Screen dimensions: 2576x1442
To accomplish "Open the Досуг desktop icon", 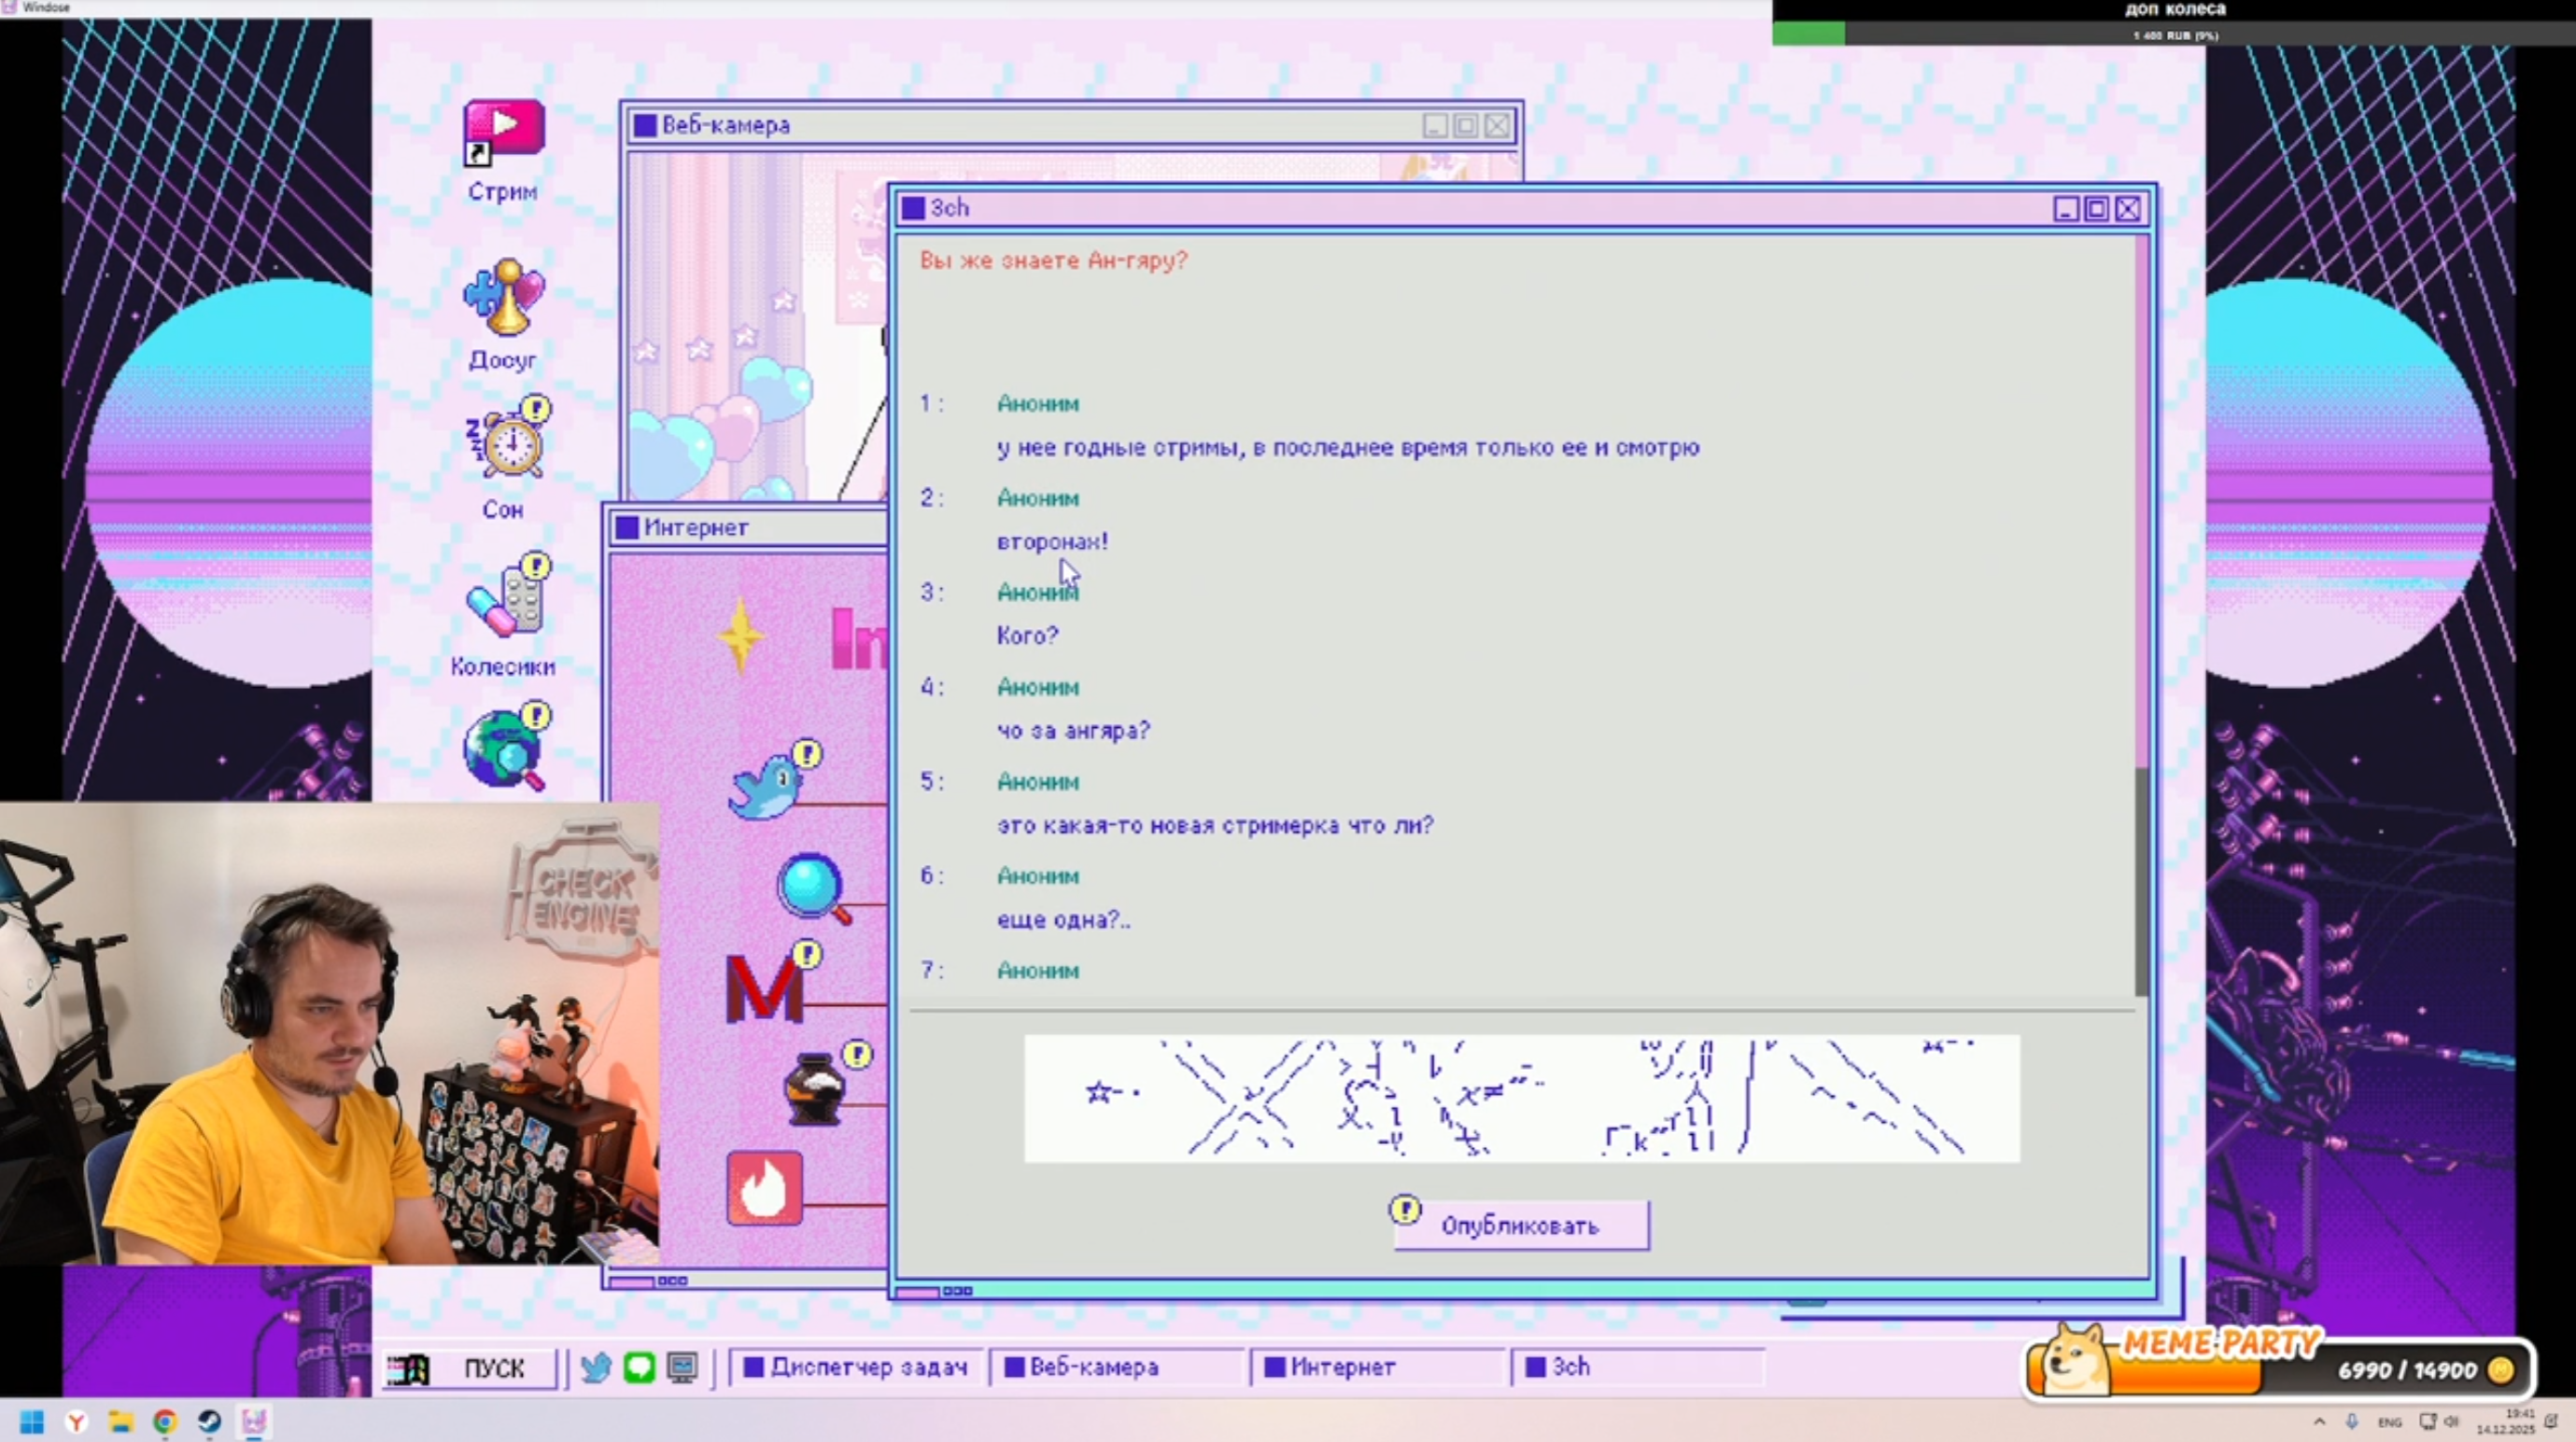I will 503,298.
